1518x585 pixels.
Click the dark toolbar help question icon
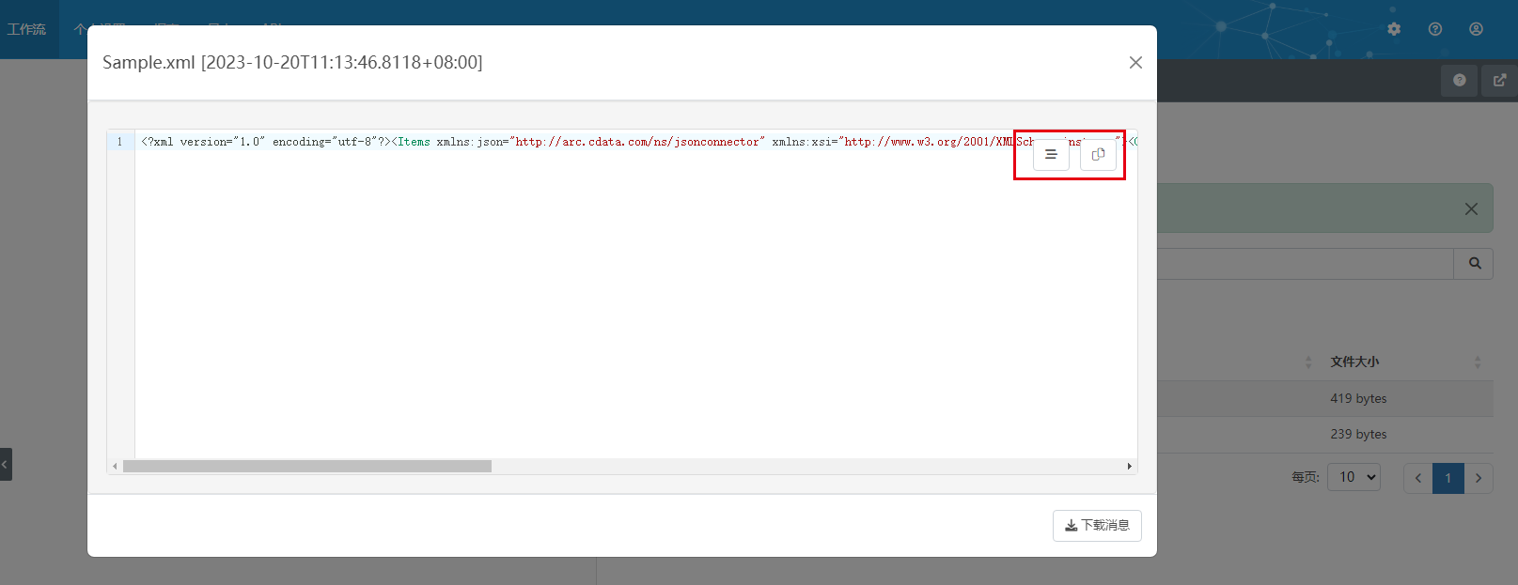coord(1460,81)
